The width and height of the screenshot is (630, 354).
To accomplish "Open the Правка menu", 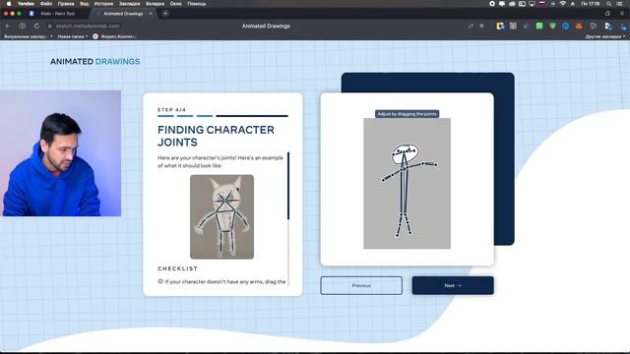I will (x=66, y=4).
